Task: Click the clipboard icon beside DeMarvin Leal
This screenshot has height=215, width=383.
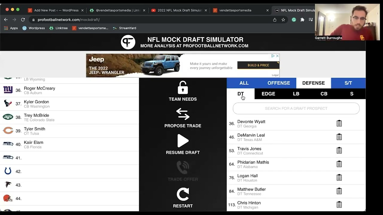Action: (x=339, y=137)
